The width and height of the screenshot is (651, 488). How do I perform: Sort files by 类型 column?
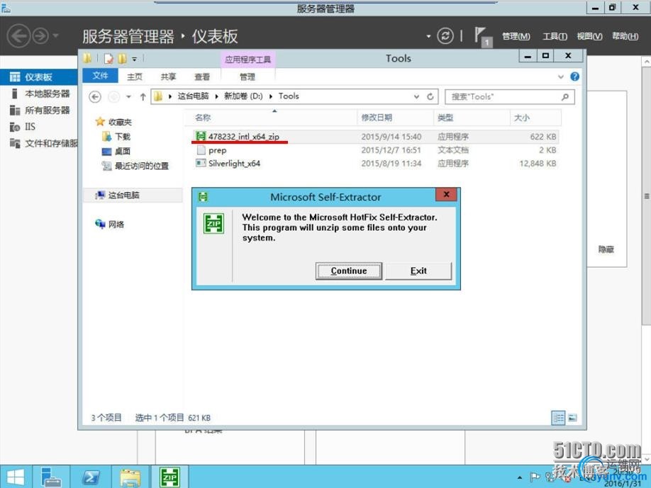(x=472, y=118)
